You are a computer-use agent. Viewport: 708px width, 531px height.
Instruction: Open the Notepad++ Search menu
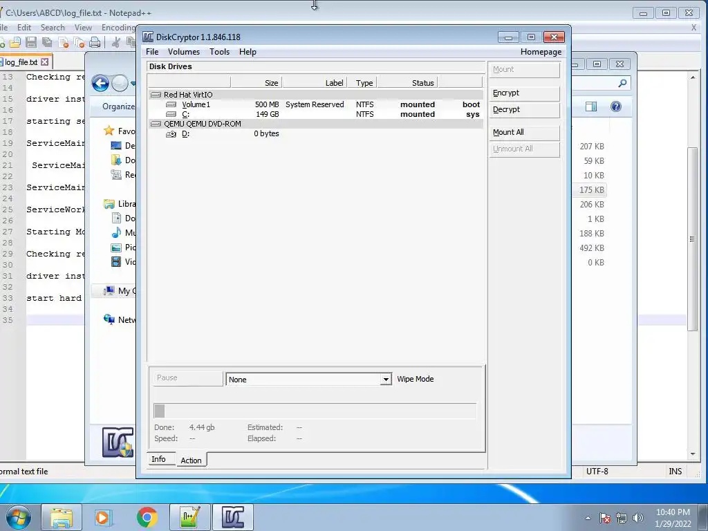pyautogui.click(x=53, y=28)
